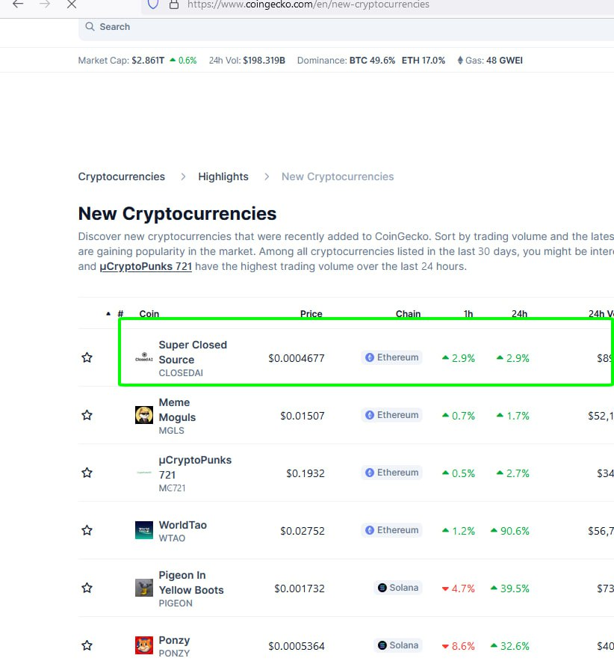The width and height of the screenshot is (614, 670).
Task: Click the browser forward arrow
Action: tap(45, 4)
